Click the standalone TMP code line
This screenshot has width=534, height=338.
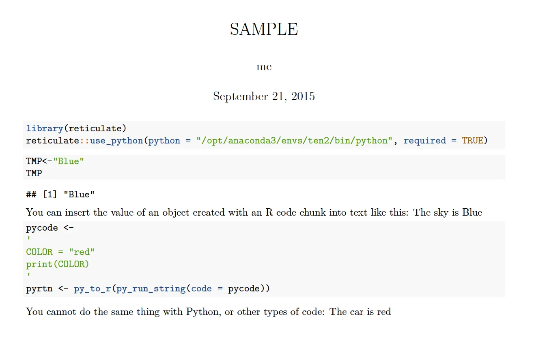(34, 173)
